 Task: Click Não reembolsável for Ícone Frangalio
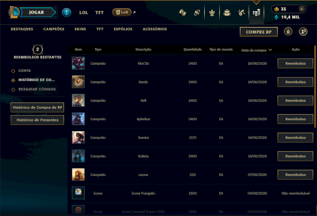tap(296, 193)
